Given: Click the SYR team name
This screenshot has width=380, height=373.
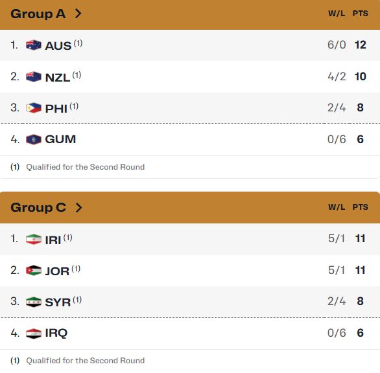Looking at the screenshot, I should (58, 302).
